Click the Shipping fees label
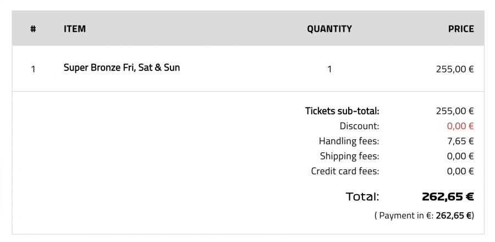The image size is (495, 242). (349, 156)
